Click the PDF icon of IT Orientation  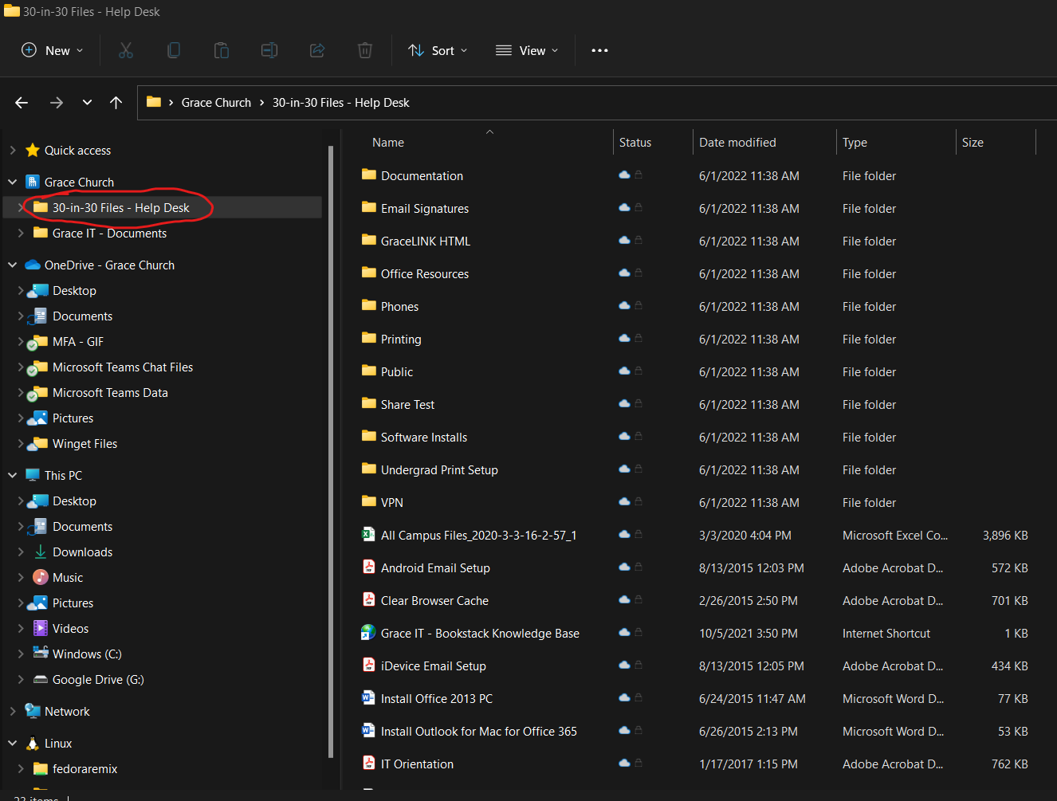tap(368, 764)
